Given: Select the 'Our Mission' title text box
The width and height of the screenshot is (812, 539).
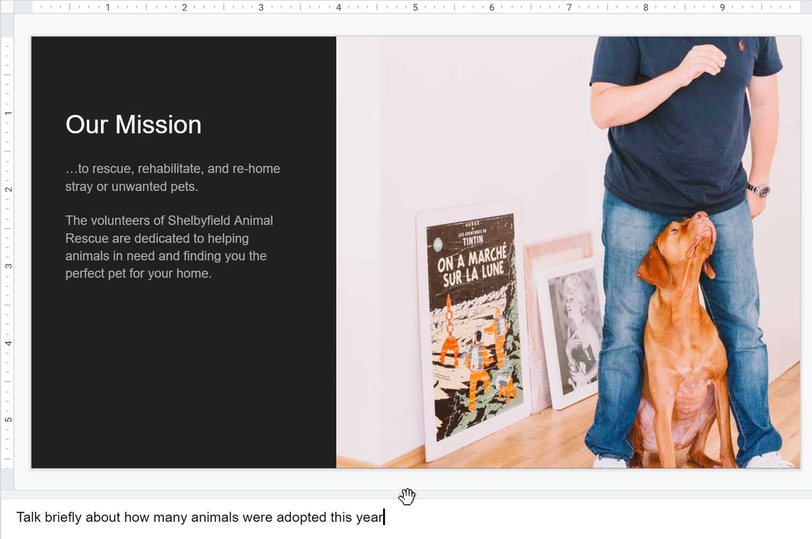Looking at the screenshot, I should (x=133, y=124).
